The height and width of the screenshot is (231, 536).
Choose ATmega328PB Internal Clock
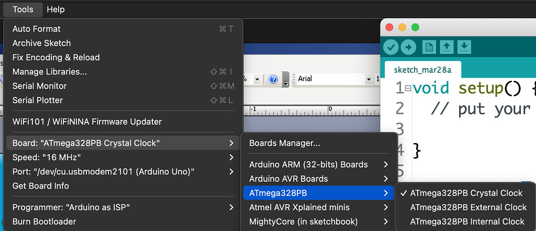coord(467,221)
